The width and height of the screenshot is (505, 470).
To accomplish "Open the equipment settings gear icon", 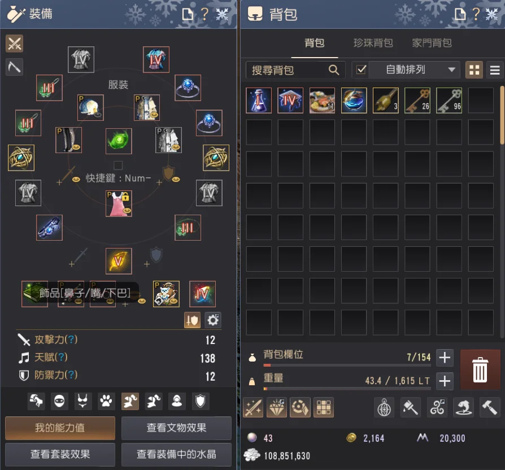I will click(x=213, y=320).
